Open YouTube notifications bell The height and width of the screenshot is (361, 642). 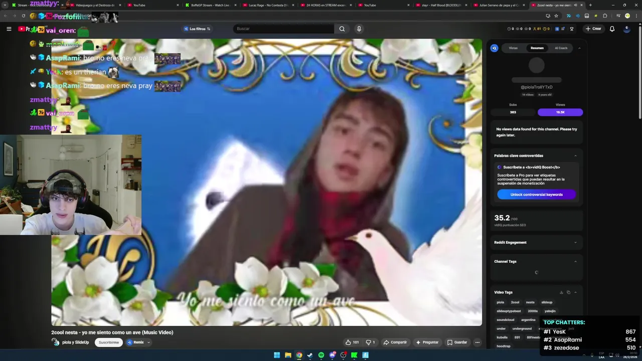612,29
